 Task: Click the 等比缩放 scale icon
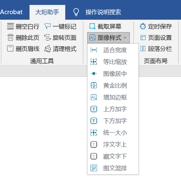click(93, 62)
